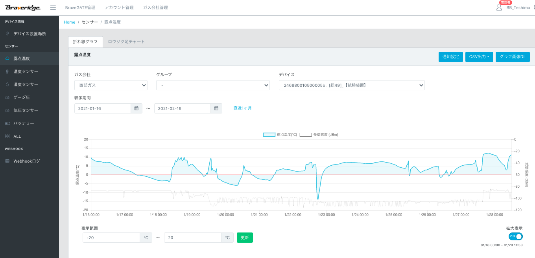Click the BB_Teshima username
Viewport: 535px width, 258px height.
[x=517, y=7]
